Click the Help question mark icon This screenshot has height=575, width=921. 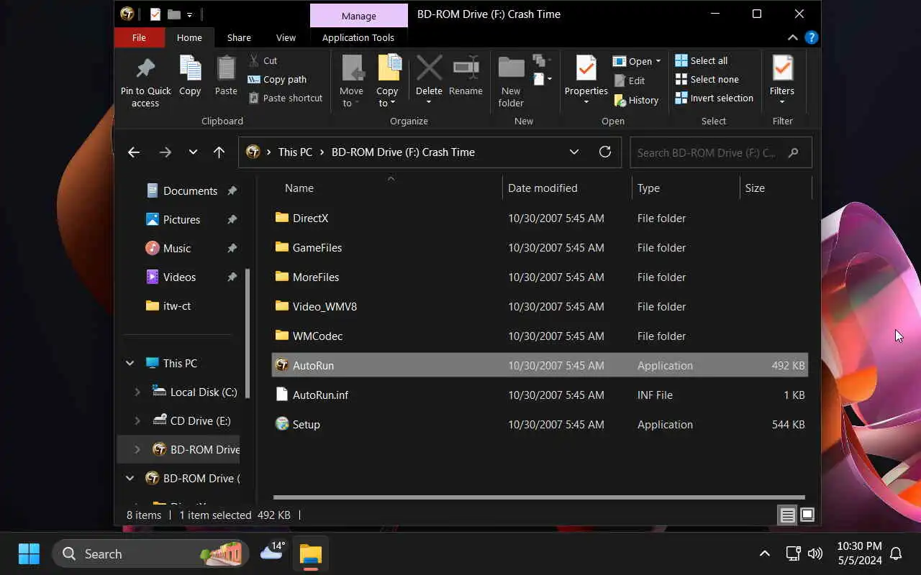pos(811,37)
